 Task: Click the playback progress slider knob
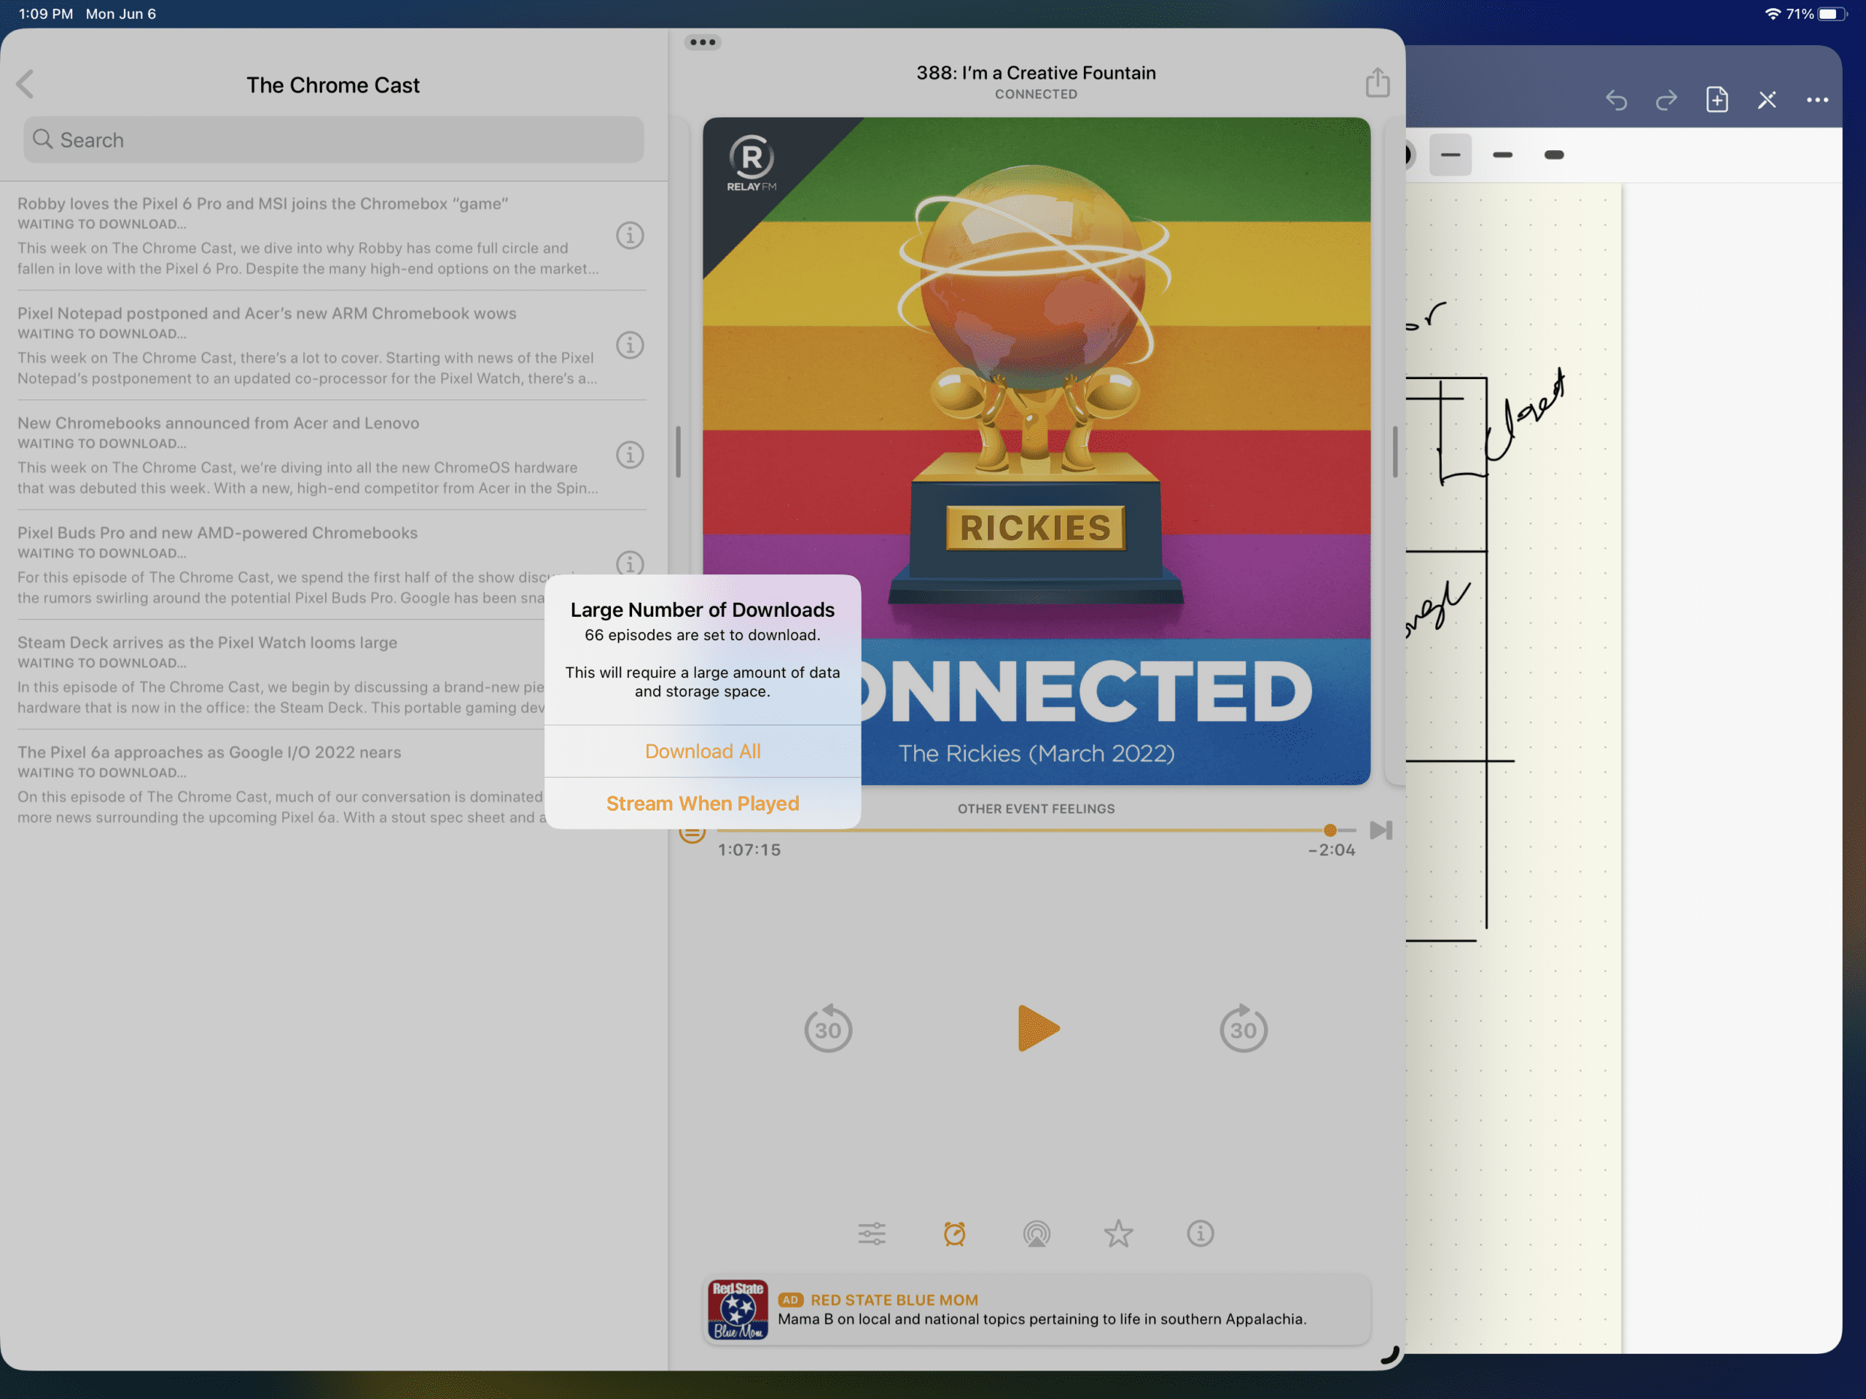1330,830
